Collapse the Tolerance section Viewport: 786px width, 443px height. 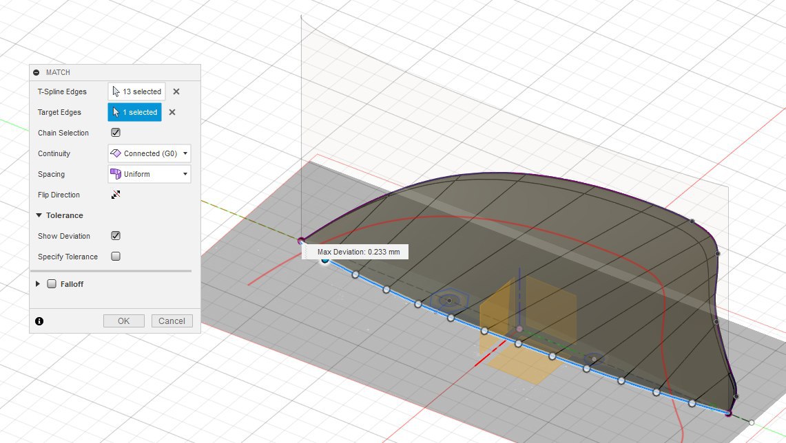point(39,215)
